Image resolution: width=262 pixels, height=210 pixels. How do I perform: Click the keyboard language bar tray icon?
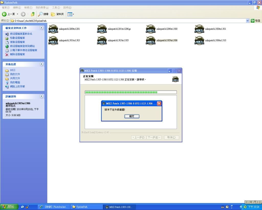(223, 207)
